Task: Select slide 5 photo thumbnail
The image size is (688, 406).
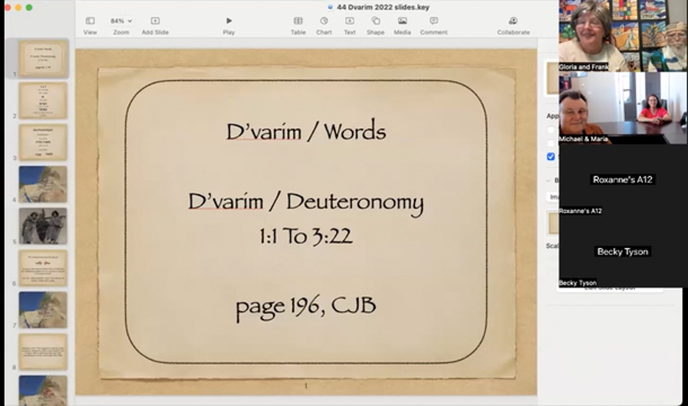Action: coord(43,226)
